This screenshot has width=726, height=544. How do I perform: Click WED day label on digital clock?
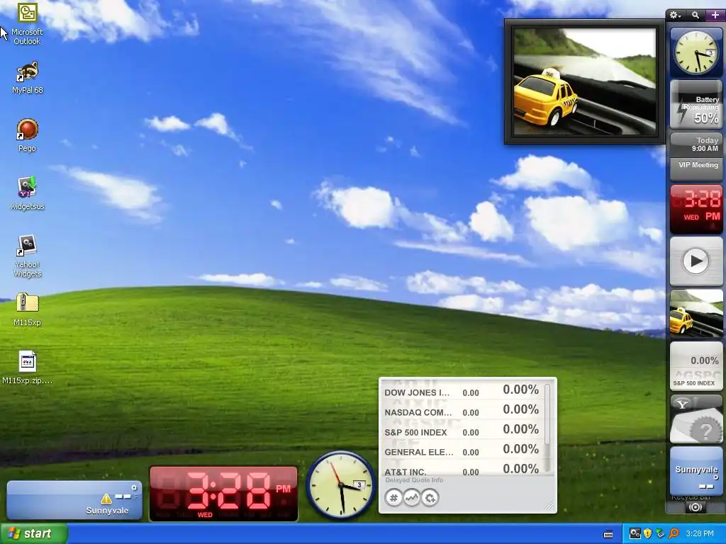tap(205, 515)
